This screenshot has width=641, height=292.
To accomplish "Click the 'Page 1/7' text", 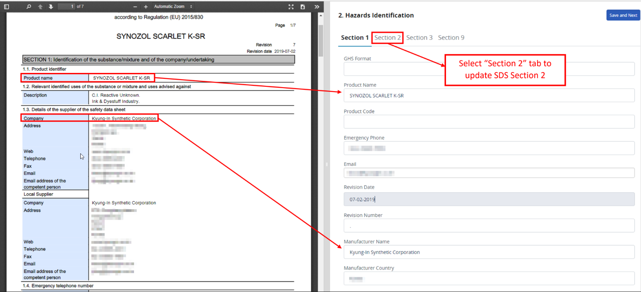I will tap(286, 25).
